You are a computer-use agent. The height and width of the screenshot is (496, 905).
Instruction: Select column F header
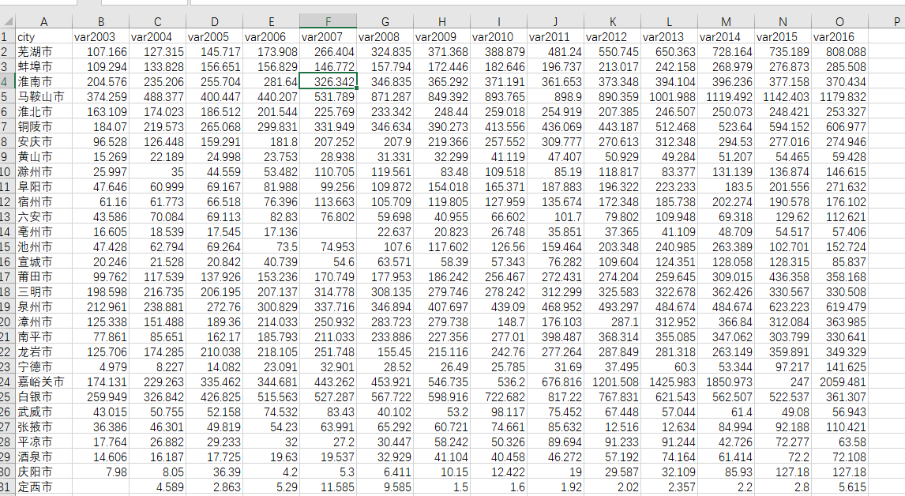[x=328, y=21]
